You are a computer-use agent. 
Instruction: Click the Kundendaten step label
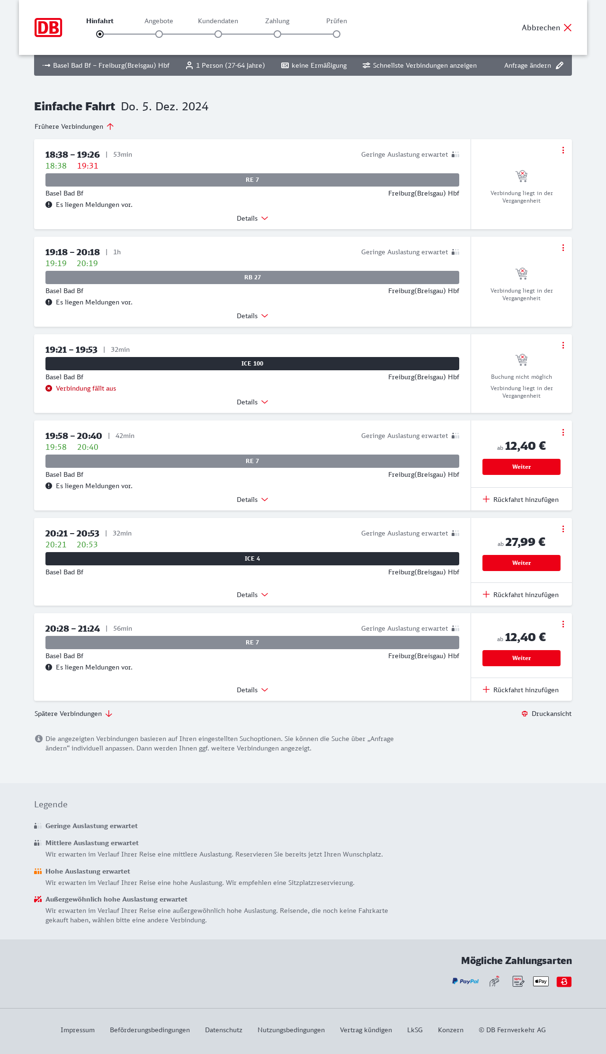pos(218,21)
